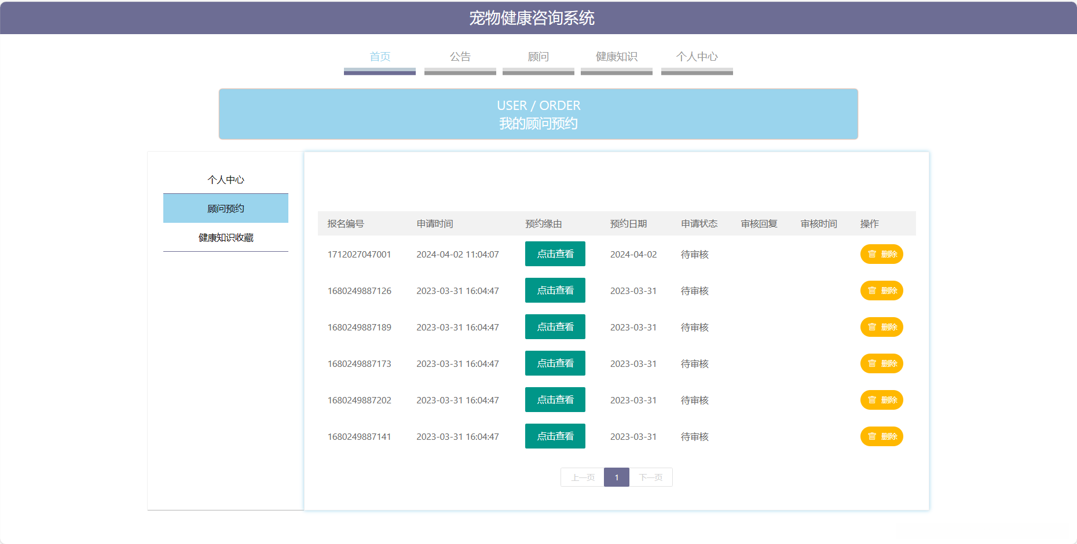
Task: Click trash icon in row 1712027047001
Action: 872,254
